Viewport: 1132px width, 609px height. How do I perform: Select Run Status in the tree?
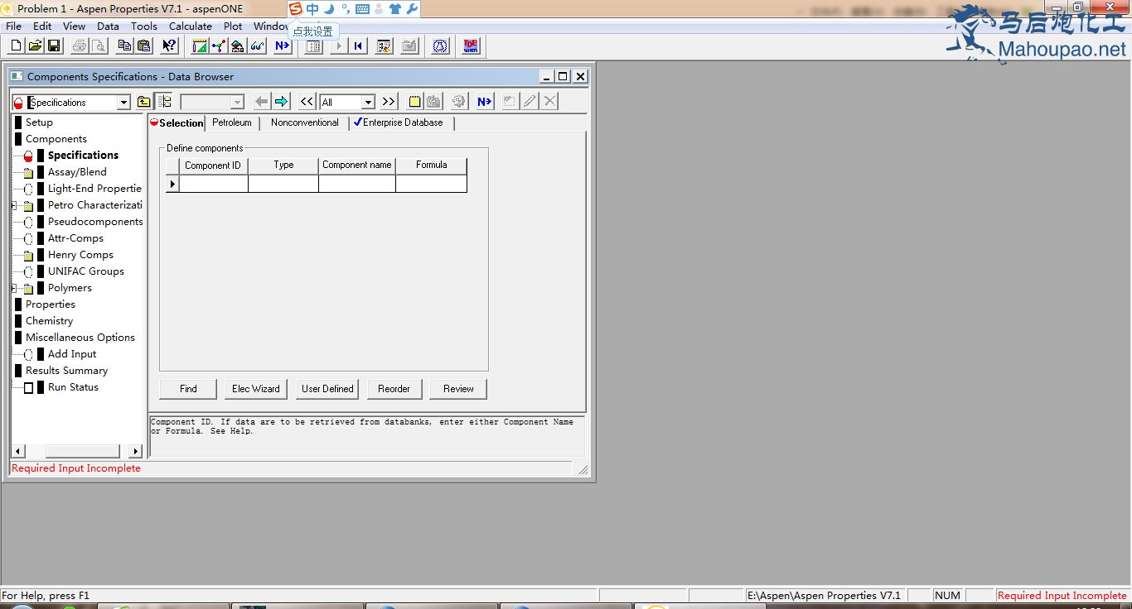click(x=73, y=387)
